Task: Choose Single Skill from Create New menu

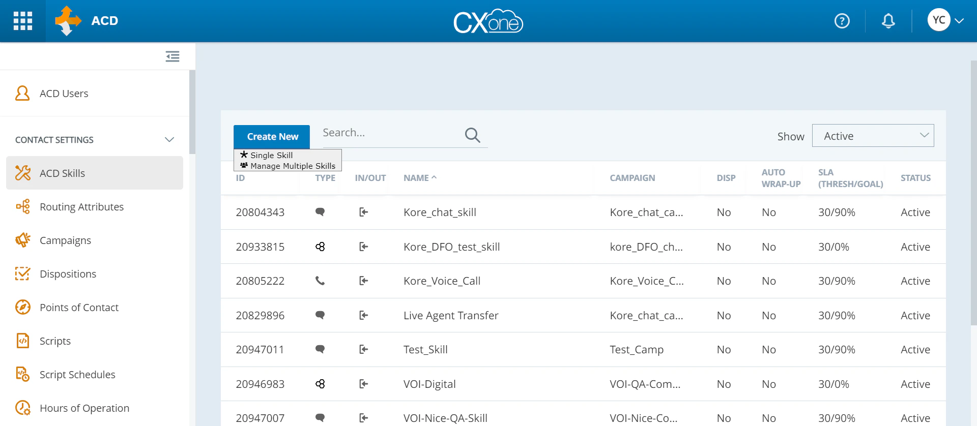Action: [272, 155]
